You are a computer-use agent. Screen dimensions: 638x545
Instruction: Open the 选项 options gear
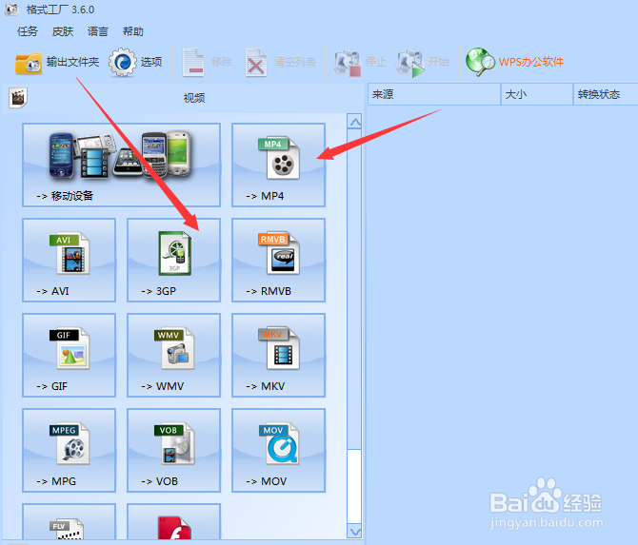135,62
